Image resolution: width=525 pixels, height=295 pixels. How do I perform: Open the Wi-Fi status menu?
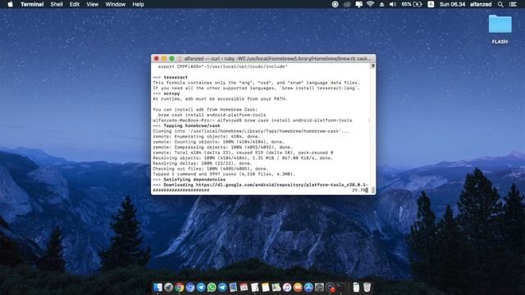click(x=370, y=4)
